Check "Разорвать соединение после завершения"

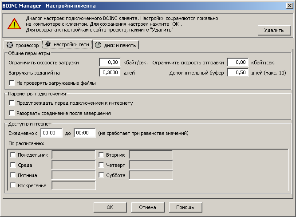[x=12, y=113]
